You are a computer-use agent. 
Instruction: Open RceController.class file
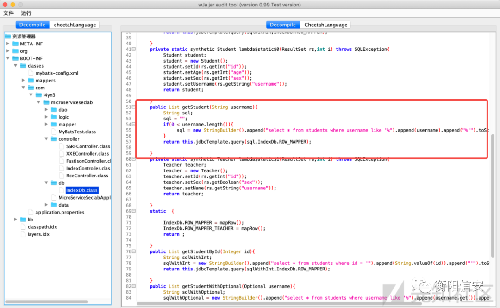87,176
